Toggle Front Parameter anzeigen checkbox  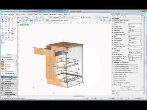coord(113,64)
